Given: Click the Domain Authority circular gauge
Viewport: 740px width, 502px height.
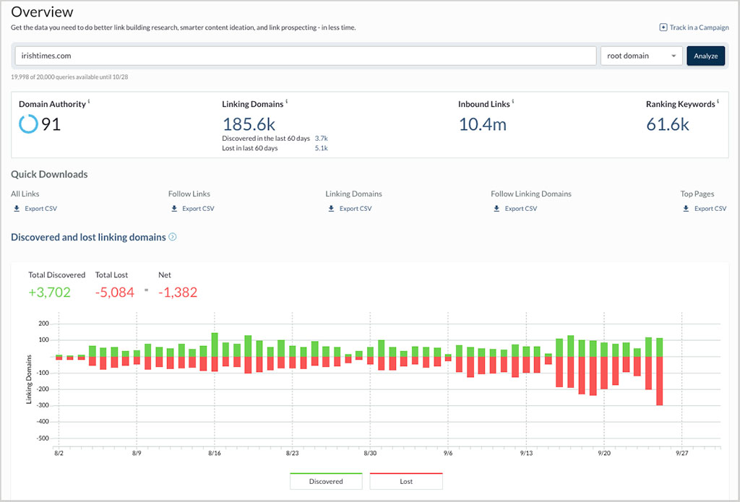Looking at the screenshot, I should 28,124.
